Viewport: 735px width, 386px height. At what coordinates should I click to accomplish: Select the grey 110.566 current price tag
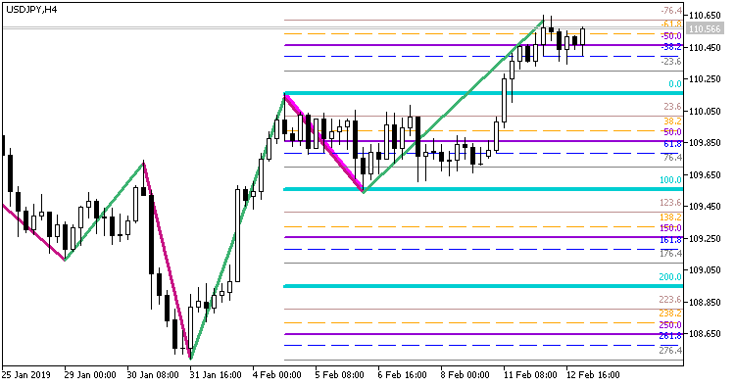705,29
